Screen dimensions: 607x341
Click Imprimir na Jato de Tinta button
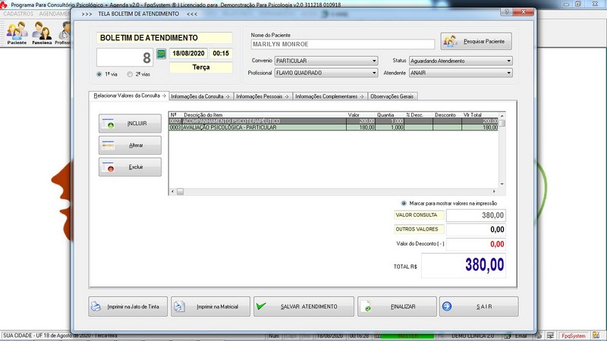pyautogui.click(x=127, y=307)
